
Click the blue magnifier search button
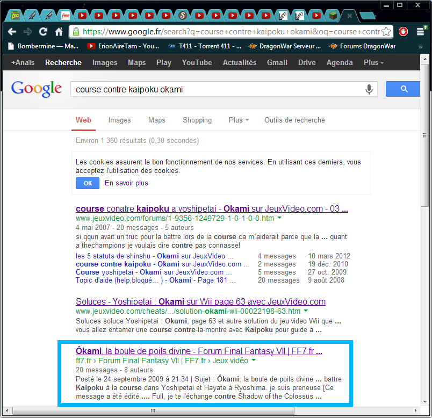(403, 89)
